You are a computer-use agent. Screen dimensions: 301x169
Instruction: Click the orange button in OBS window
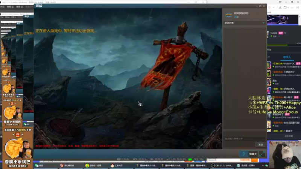(x=254, y=160)
